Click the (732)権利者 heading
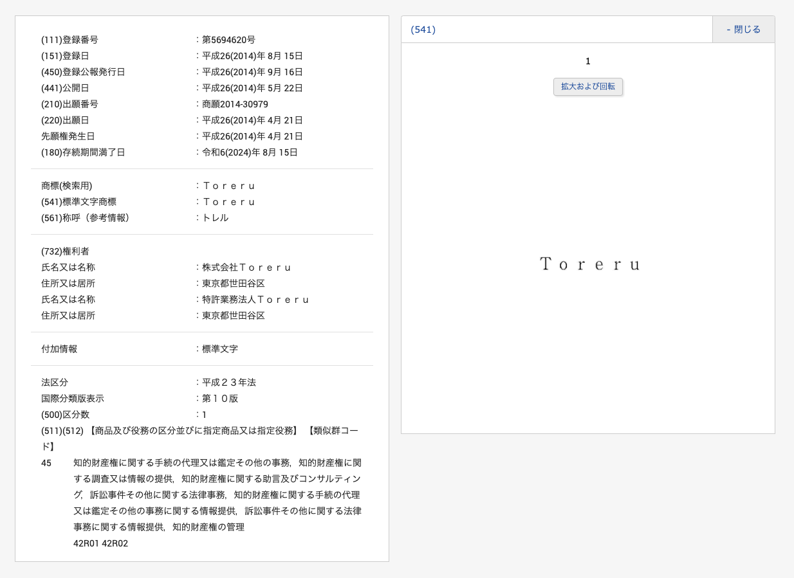The width and height of the screenshot is (794, 578). [x=65, y=251]
